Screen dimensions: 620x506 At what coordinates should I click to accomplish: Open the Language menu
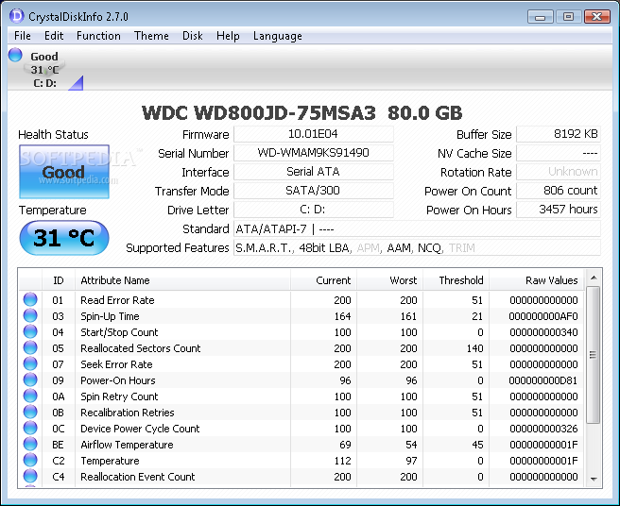click(x=278, y=36)
